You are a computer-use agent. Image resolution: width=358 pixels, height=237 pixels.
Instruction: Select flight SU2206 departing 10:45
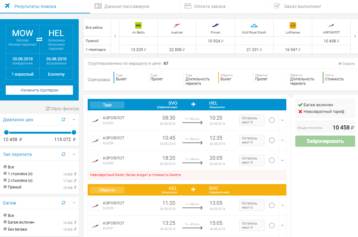pyautogui.click(x=272, y=140)
